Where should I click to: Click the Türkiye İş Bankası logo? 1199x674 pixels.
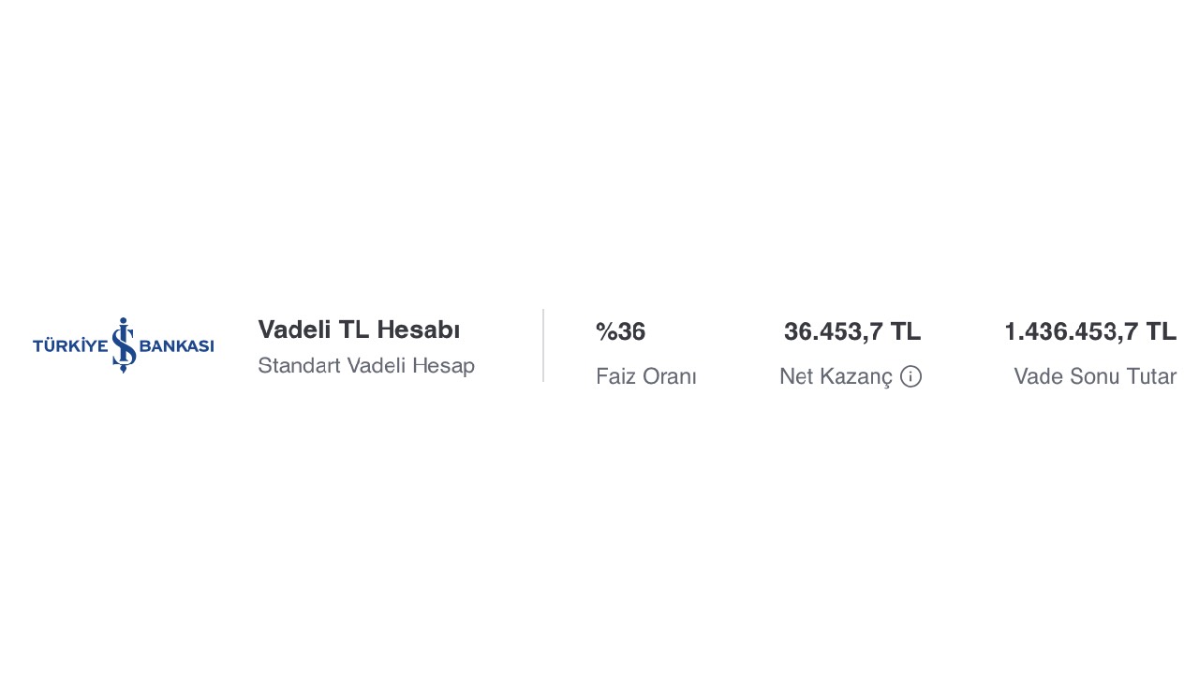pyautogui.click(x=123, y=345)
